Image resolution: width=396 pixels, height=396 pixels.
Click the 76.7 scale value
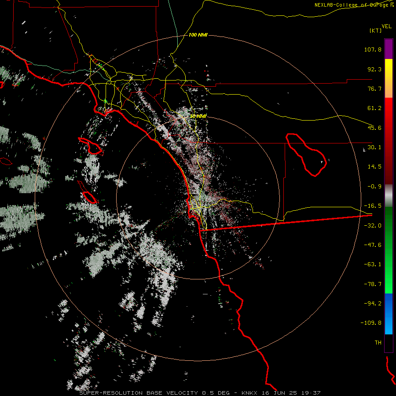(x=374, y=88)
